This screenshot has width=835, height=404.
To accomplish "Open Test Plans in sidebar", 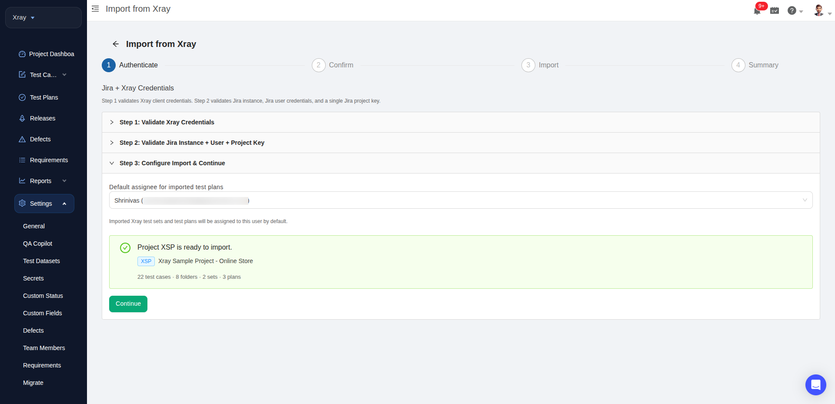I will pos(44,97).
